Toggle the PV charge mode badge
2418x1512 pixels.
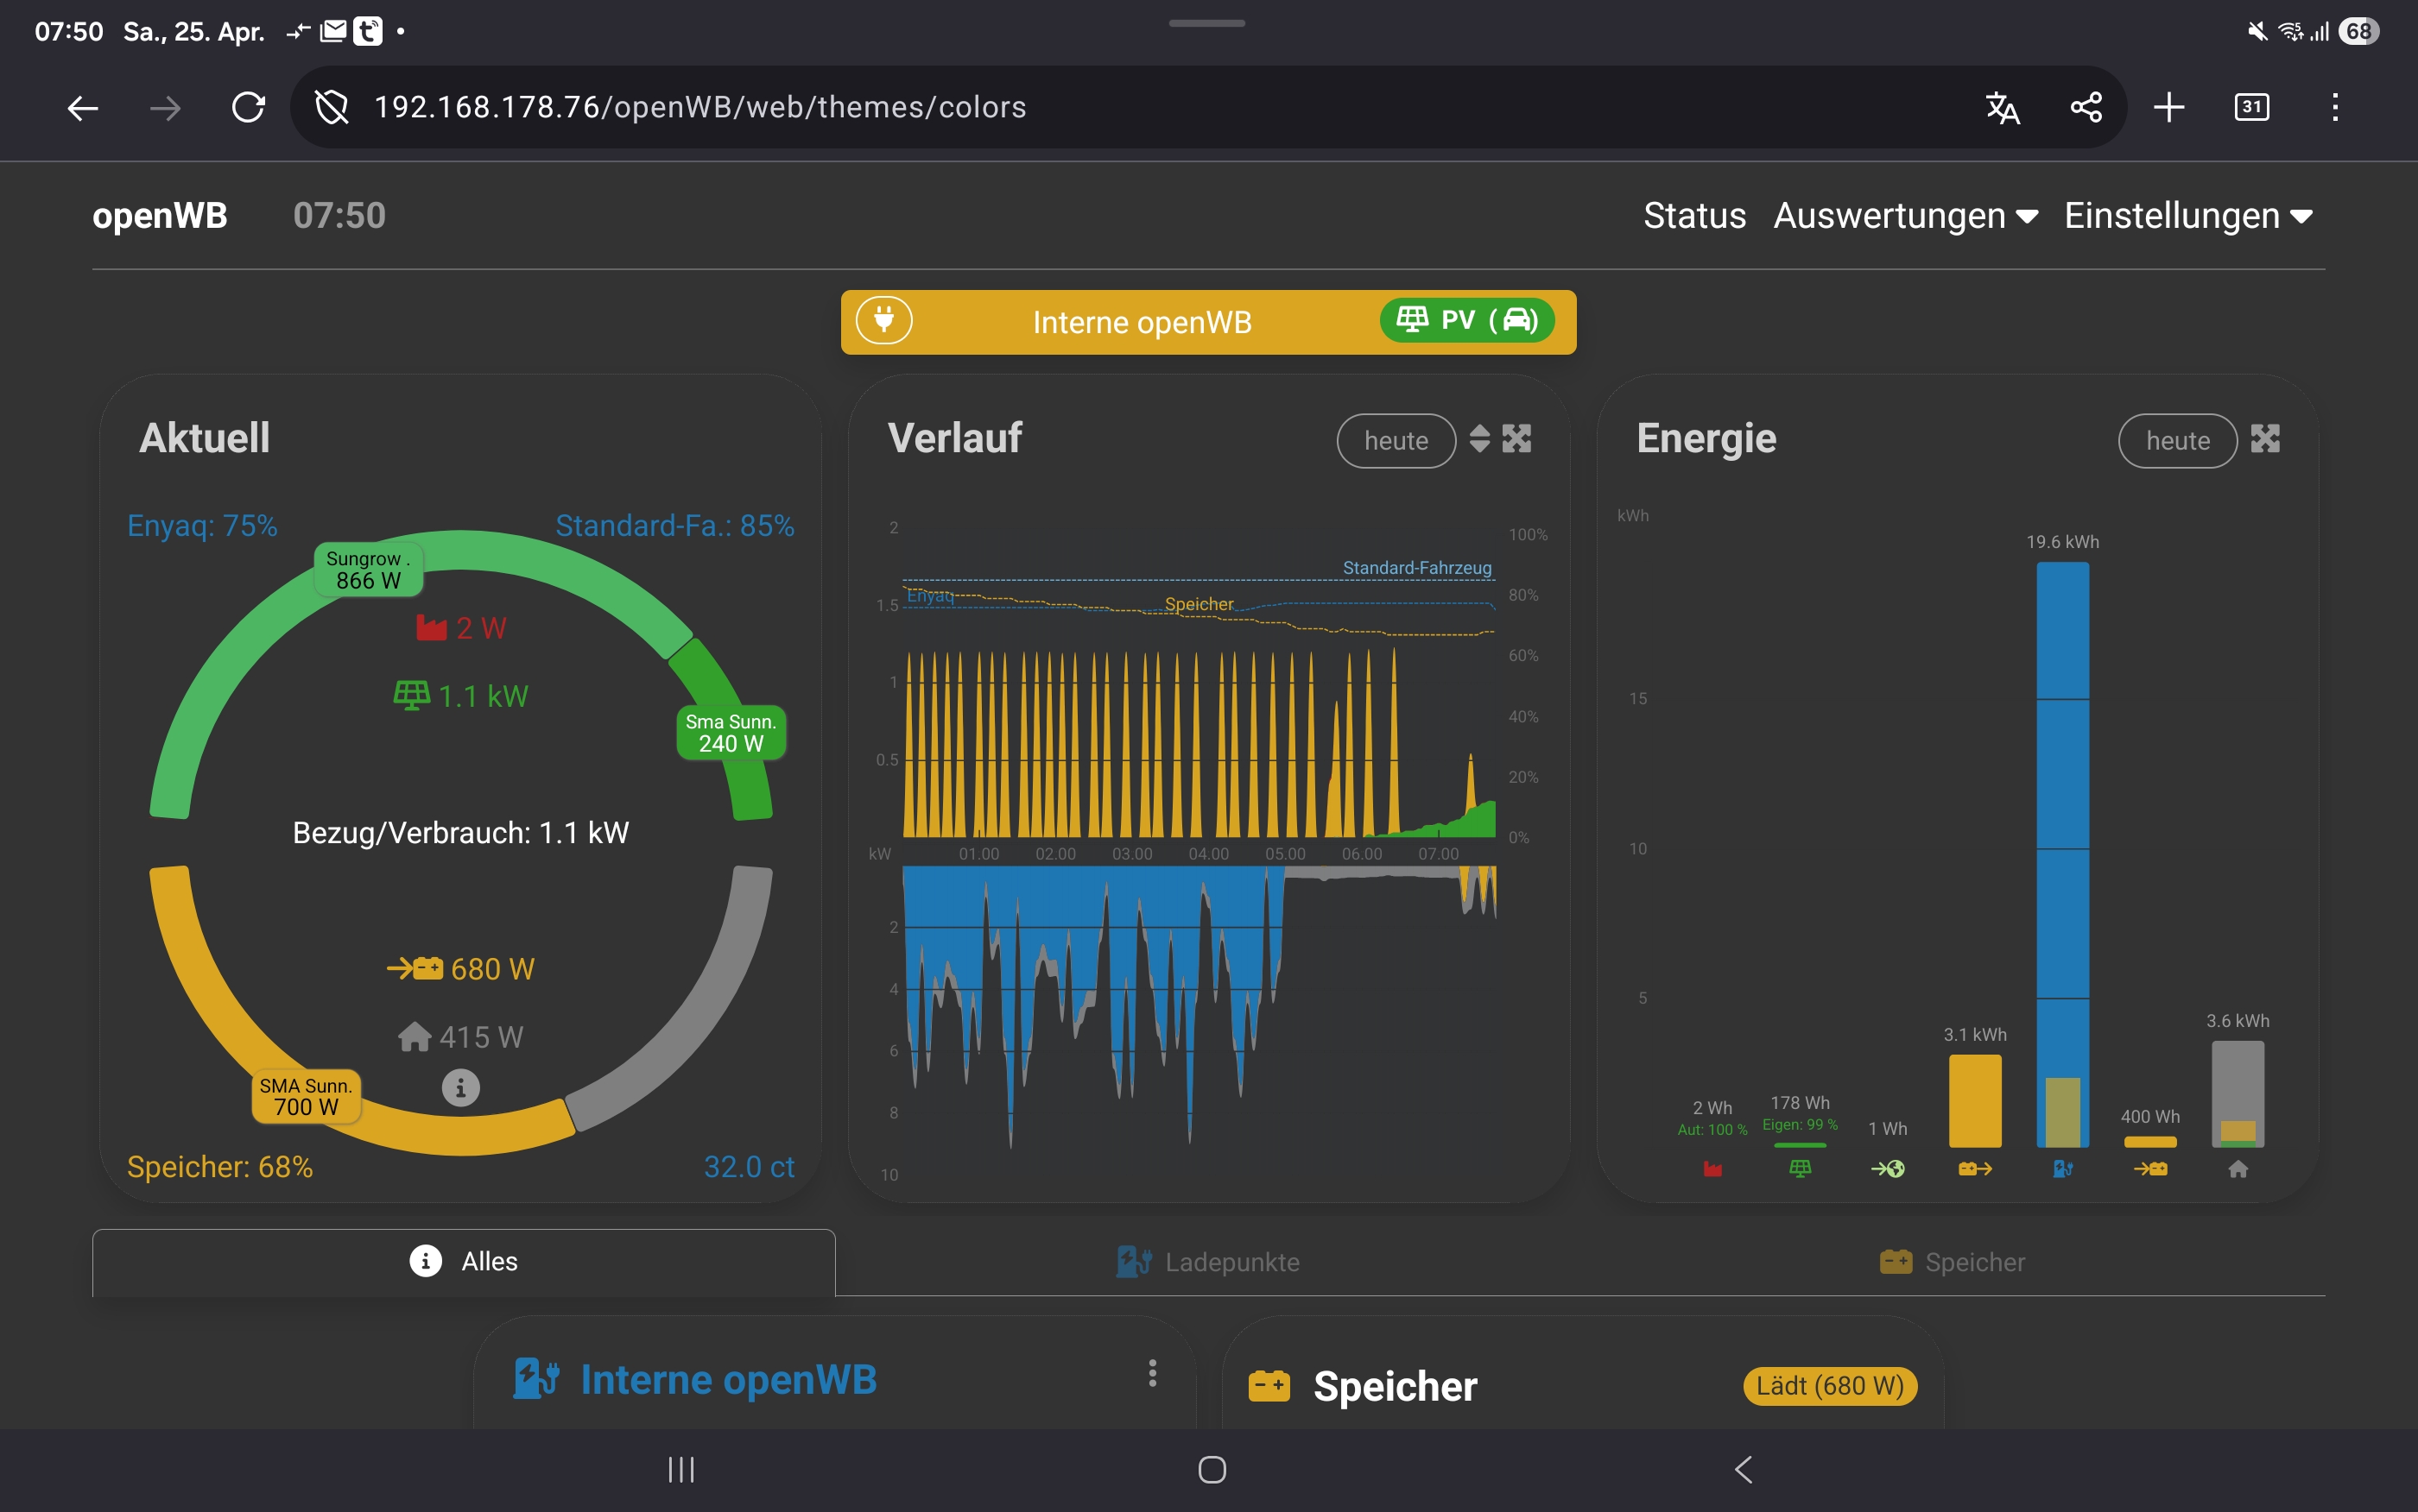click(x=1466, y=321)
